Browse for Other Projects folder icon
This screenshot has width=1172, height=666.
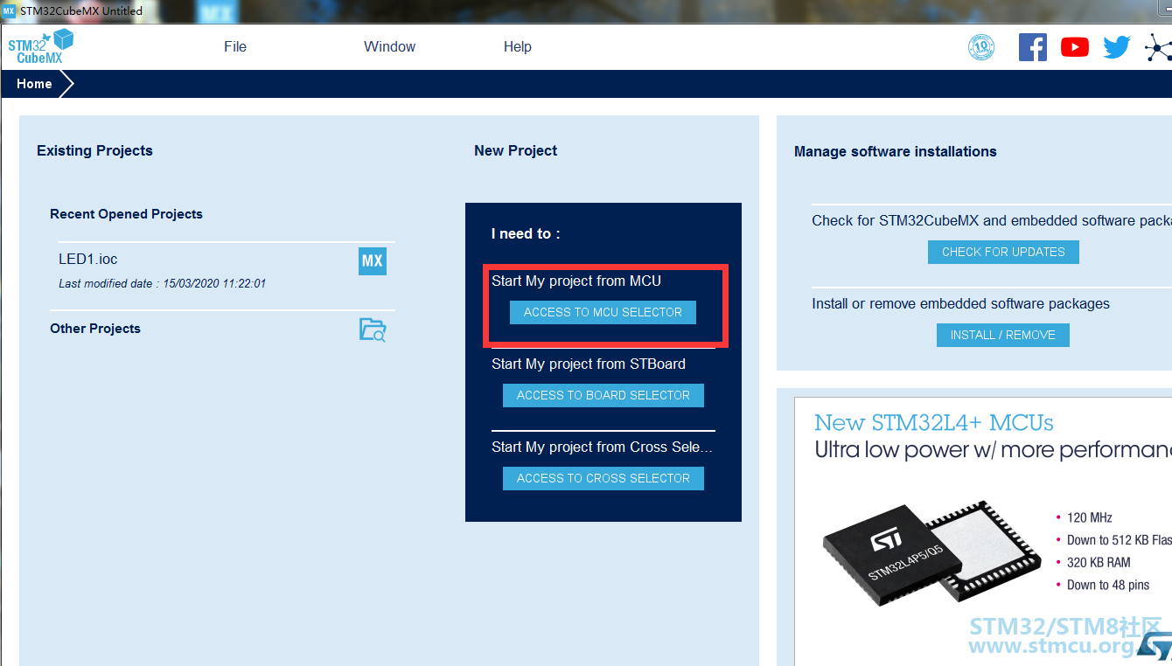pyautogui.click(x=373, y=330)
